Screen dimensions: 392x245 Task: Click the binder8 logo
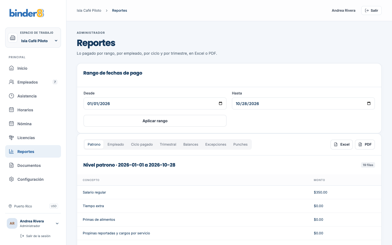(x=27, y=13)
